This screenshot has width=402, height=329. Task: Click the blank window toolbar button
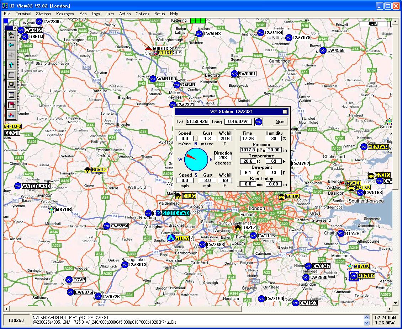(x=11, y=75)
